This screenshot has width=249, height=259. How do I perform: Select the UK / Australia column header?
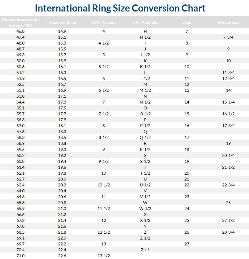click(x=145, y=22)
